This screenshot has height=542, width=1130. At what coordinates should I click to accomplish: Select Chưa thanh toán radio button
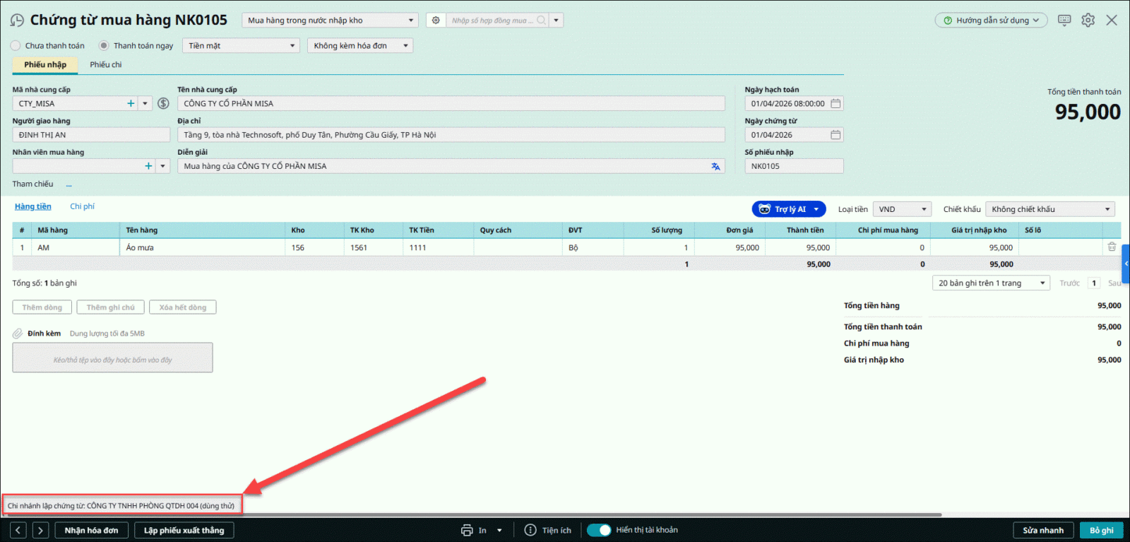click(x=16, y=46)
